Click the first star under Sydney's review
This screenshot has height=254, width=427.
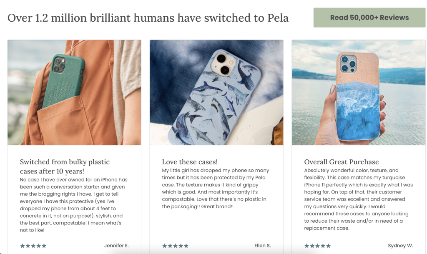tap(306, 246)
